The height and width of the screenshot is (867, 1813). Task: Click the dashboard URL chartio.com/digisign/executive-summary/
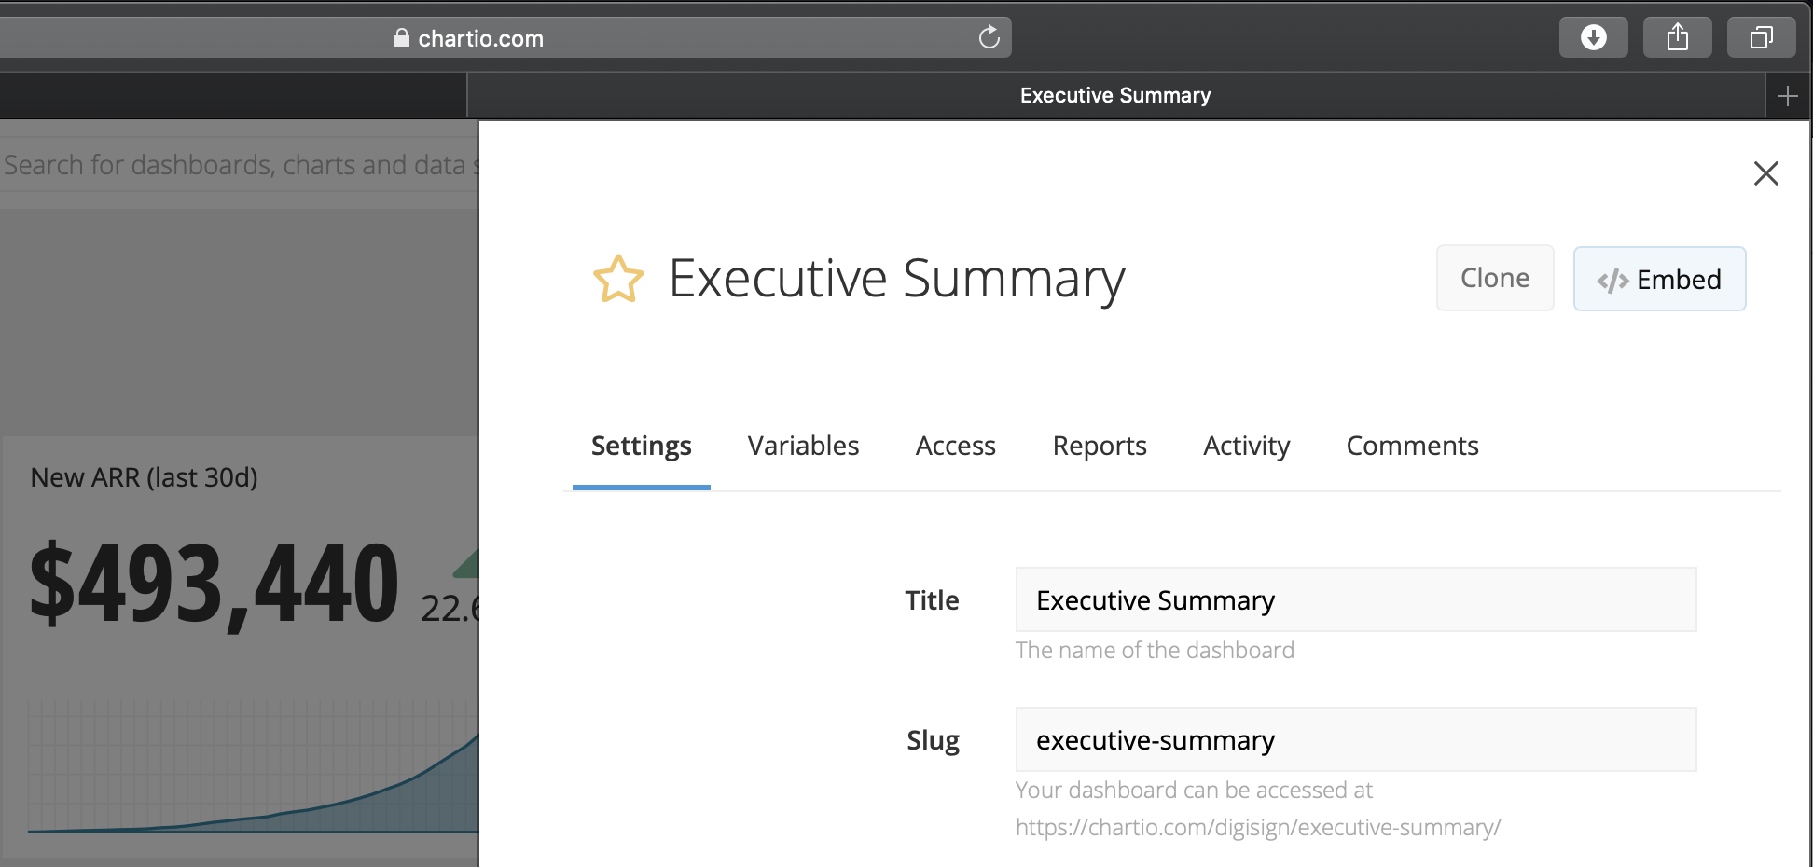click(x=1257, y=828)
